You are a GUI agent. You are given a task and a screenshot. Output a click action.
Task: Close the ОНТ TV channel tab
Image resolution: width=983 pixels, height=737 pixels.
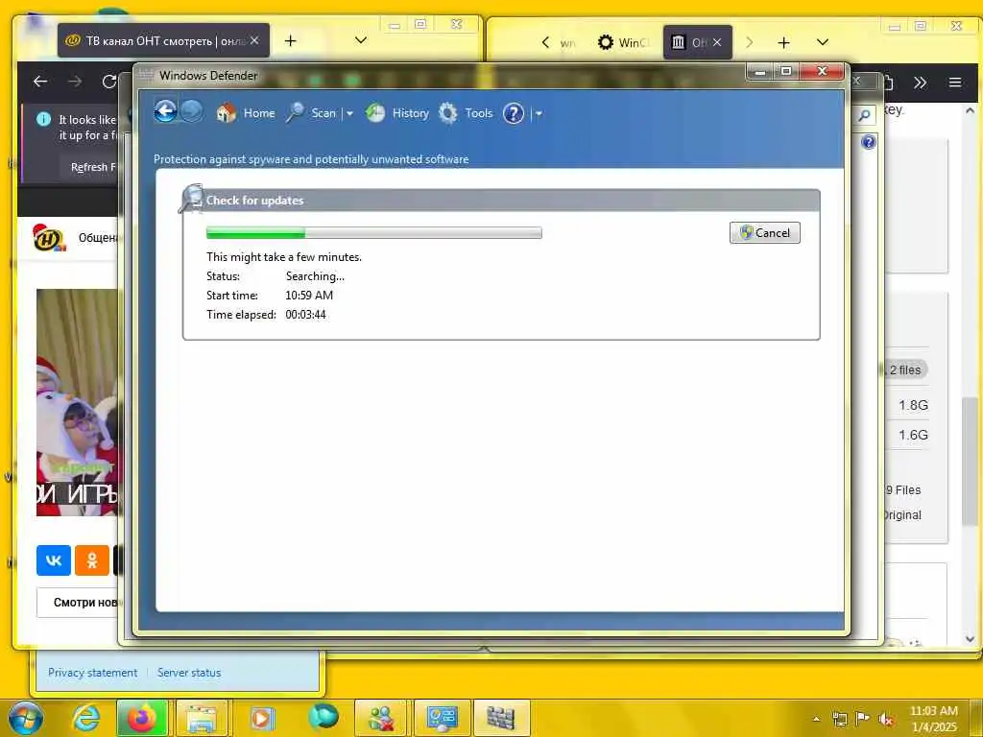[254, 40]
